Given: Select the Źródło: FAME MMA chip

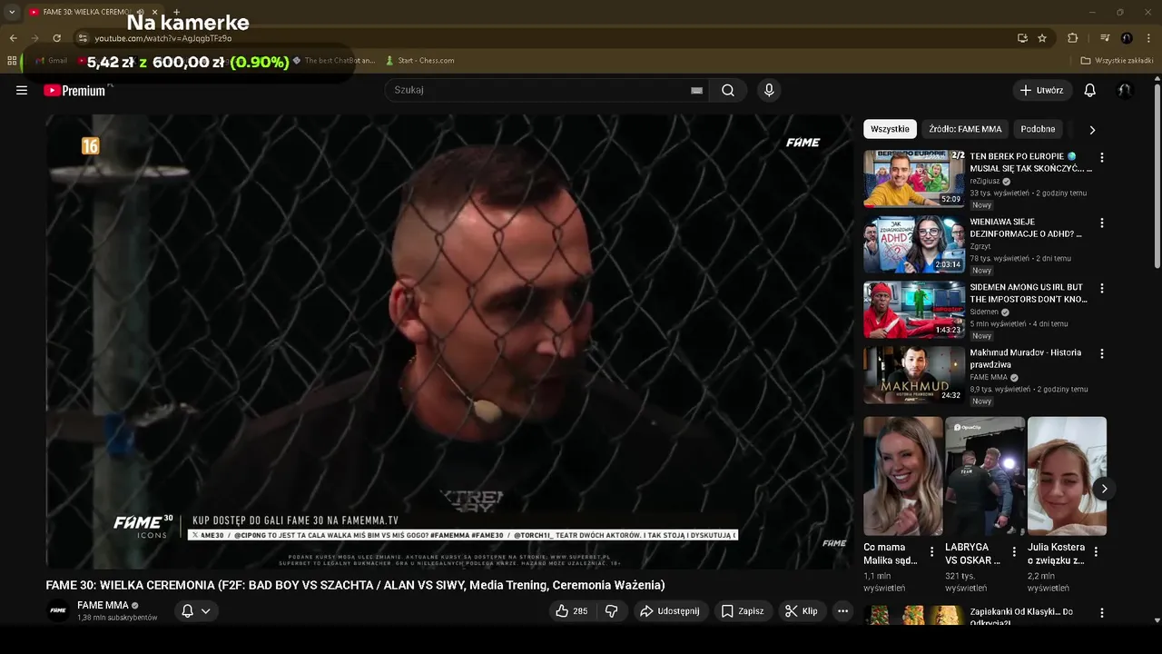Looking at the screenshot, I should pos(965,129).
